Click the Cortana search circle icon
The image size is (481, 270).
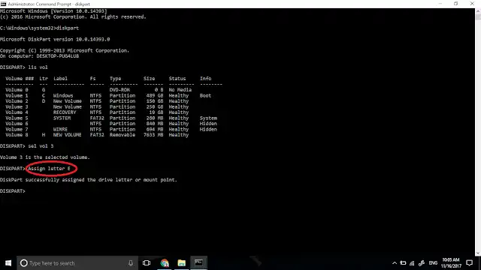tap(23, 263)
